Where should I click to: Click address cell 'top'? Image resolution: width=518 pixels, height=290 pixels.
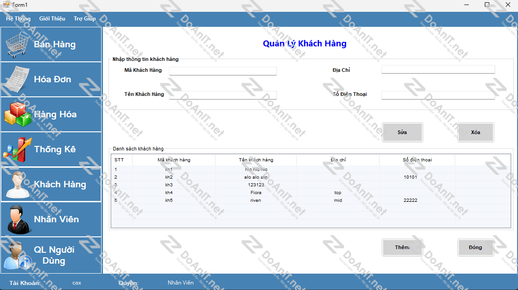pos(338,192)
